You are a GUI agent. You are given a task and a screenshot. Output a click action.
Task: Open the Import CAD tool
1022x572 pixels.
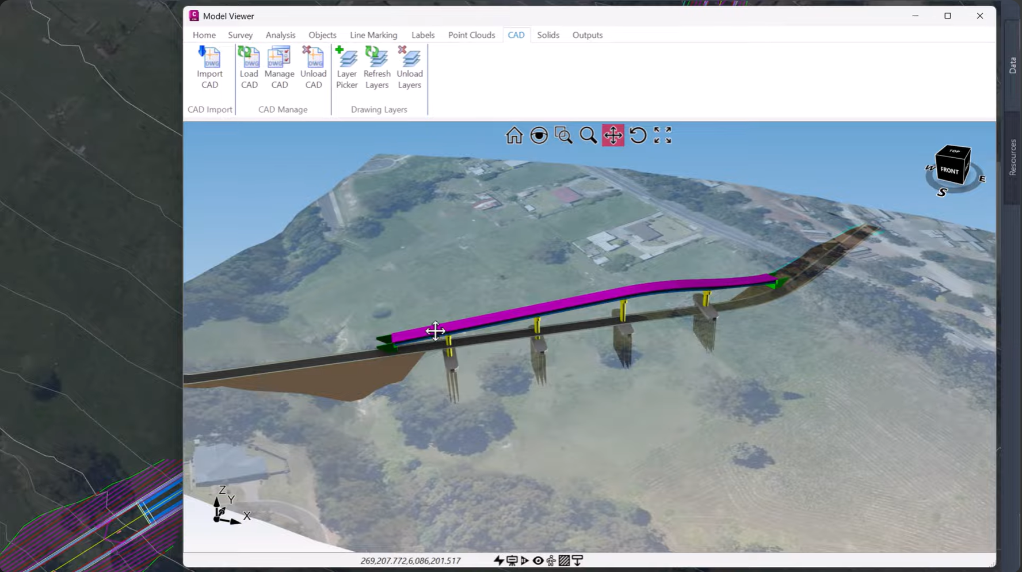(209, 68)
